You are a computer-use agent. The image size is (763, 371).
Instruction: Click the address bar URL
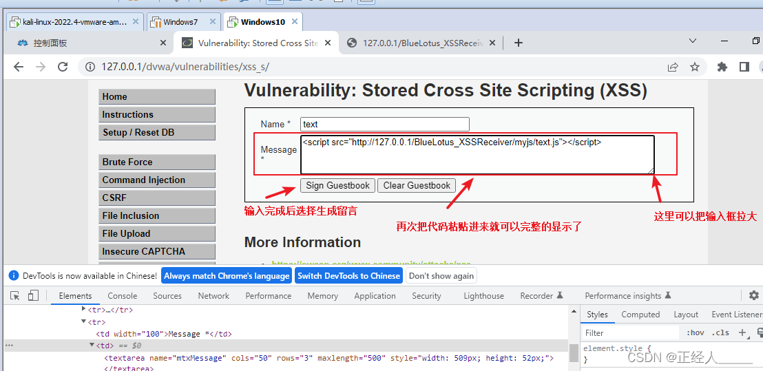click(185, 67)
